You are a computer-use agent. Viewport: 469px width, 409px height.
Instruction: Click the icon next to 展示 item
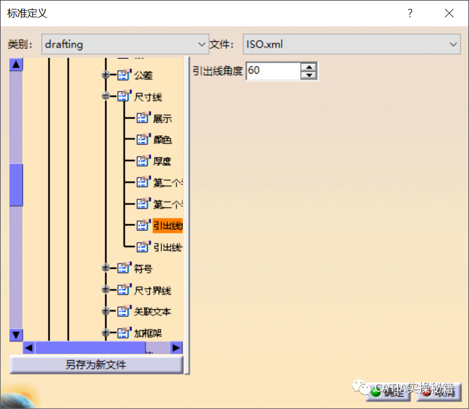(x=143, y=119)
